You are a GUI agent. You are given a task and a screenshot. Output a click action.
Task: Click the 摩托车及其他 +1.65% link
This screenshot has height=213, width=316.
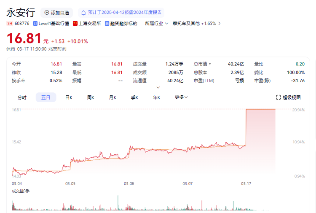point(194,24)
